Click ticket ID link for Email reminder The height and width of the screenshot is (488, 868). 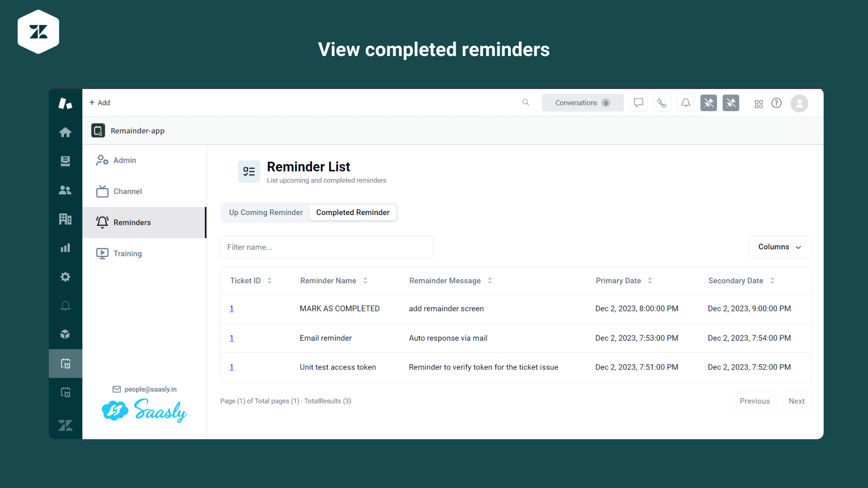tap(231, 338)
